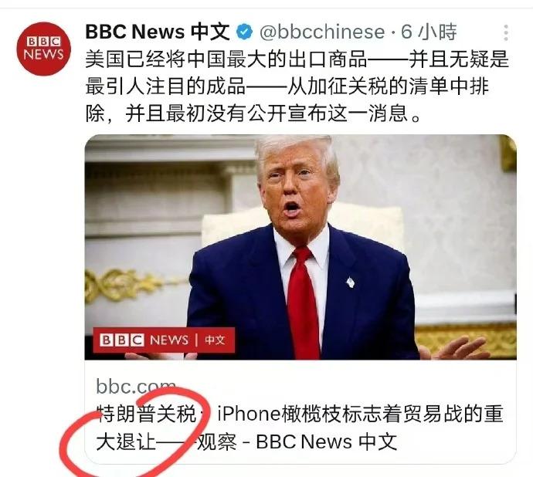The height and width of the screenshot is (477, 533).
Task: Visit the @bbcchinese handle
Action: (x=322, y=32)
